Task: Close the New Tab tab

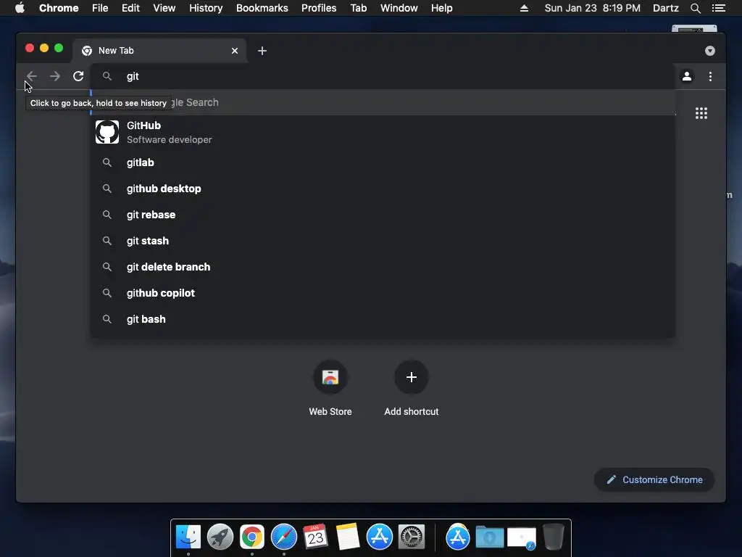Action: pos(235,51)
